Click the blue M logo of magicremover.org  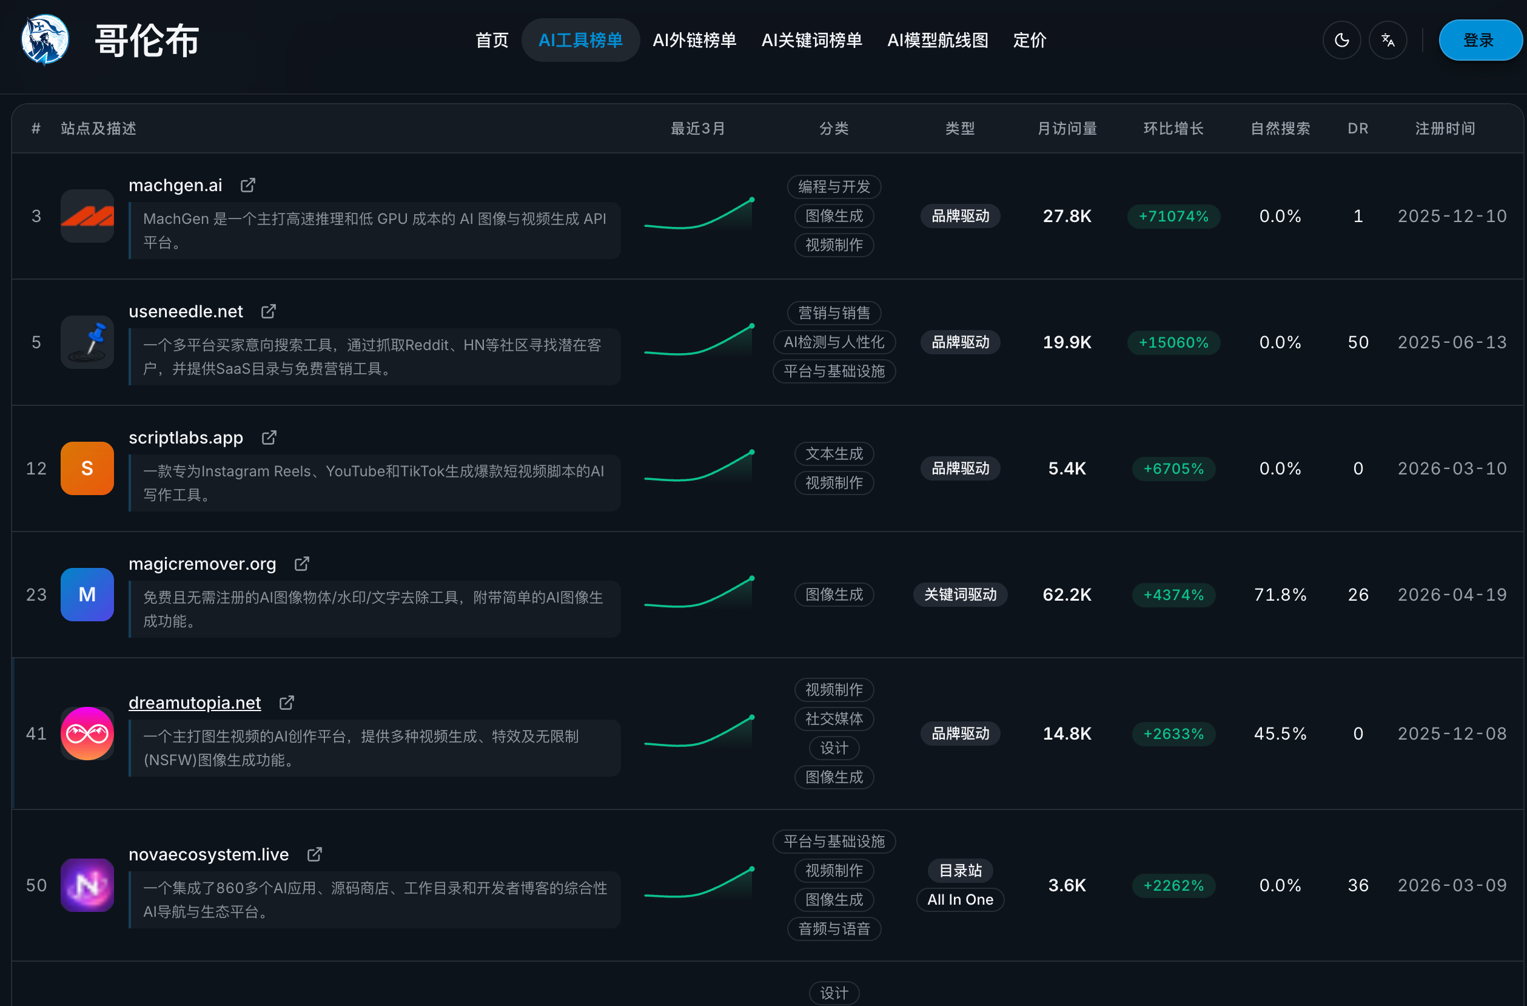[x=87, y=595]
